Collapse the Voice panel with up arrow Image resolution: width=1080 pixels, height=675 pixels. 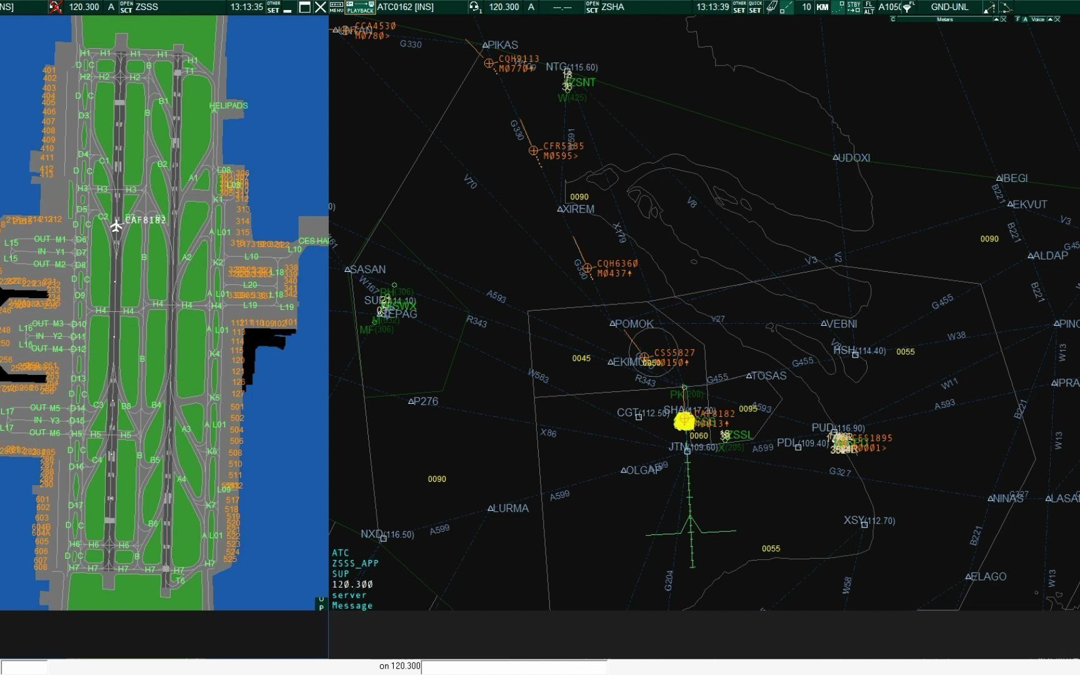(x=1050, y=19)
